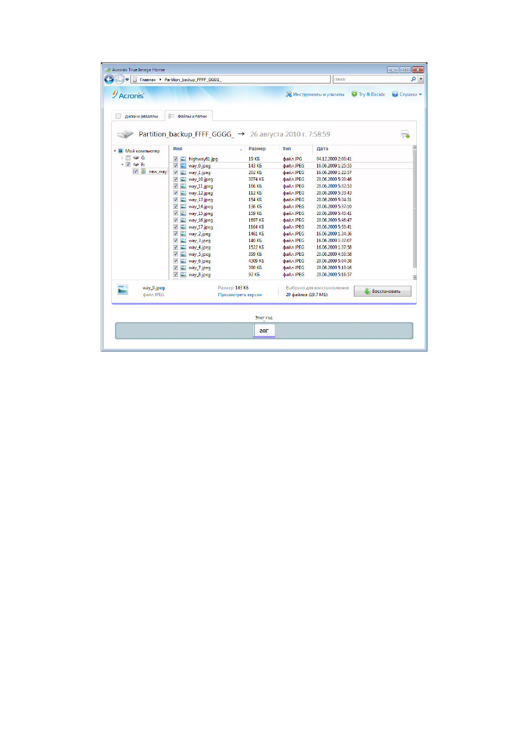Uncheck the F: drive checkbox
This screenshot has height=746, width=528.
pos(128,165)
